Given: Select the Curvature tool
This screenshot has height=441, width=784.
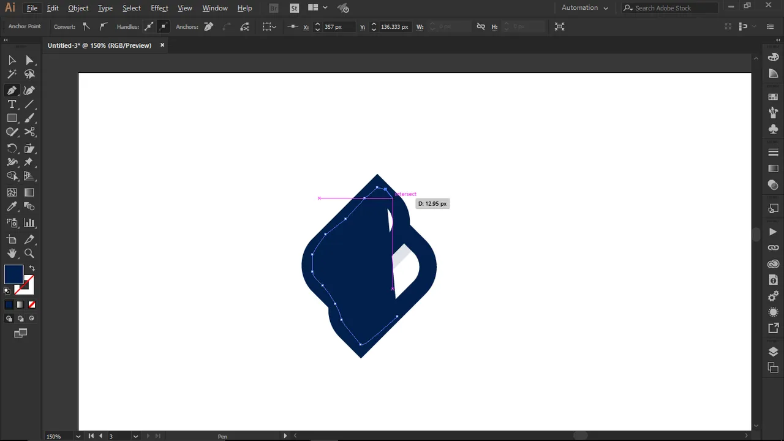Looking at the screenshot, I should point(29,90).
